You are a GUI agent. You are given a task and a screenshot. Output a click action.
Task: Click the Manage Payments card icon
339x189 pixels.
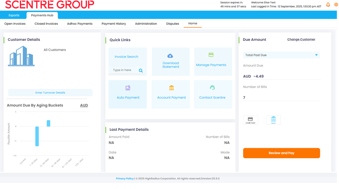(211, 55)
